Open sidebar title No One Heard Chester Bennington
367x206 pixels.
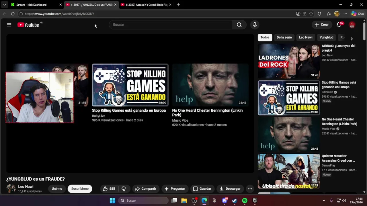339,122
